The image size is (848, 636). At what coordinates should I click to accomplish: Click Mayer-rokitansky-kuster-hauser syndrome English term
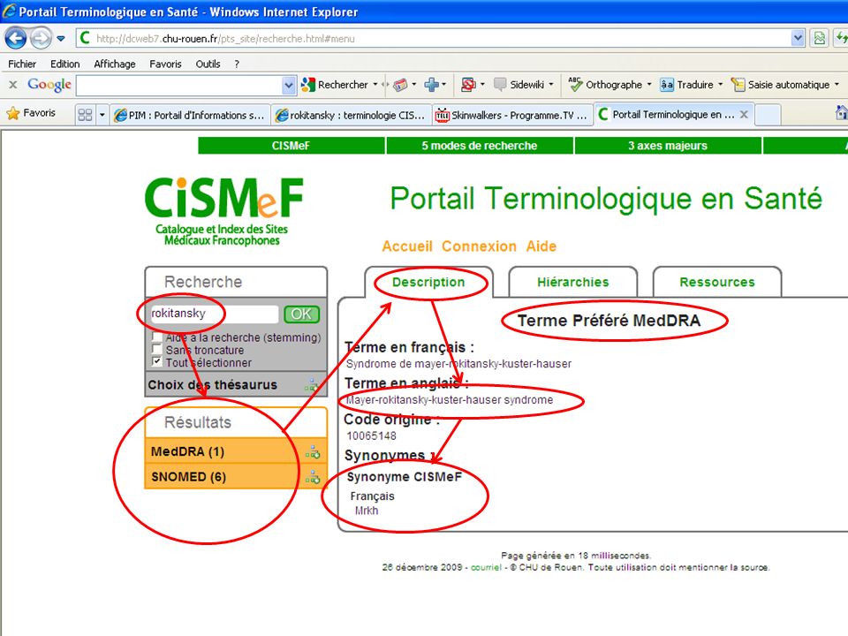450,399
